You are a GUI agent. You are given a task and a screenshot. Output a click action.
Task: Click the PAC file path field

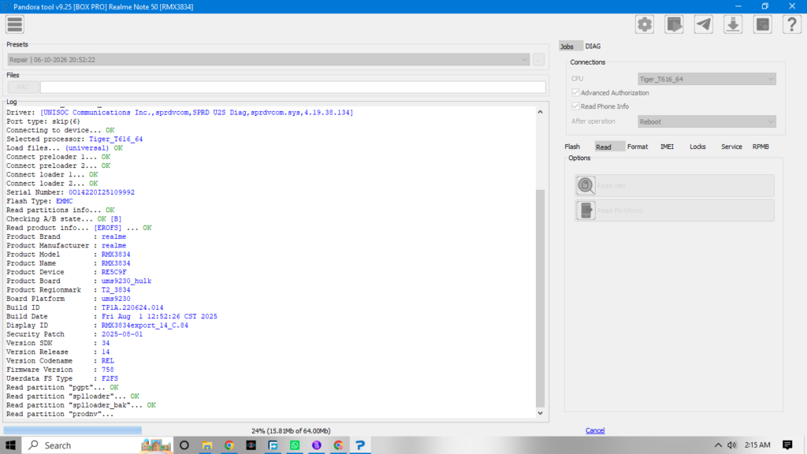293,87
